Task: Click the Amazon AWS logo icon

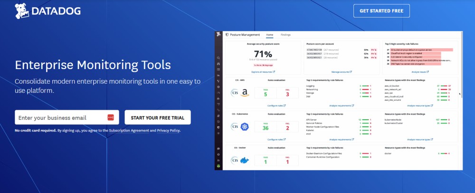Action: [245, 93]
